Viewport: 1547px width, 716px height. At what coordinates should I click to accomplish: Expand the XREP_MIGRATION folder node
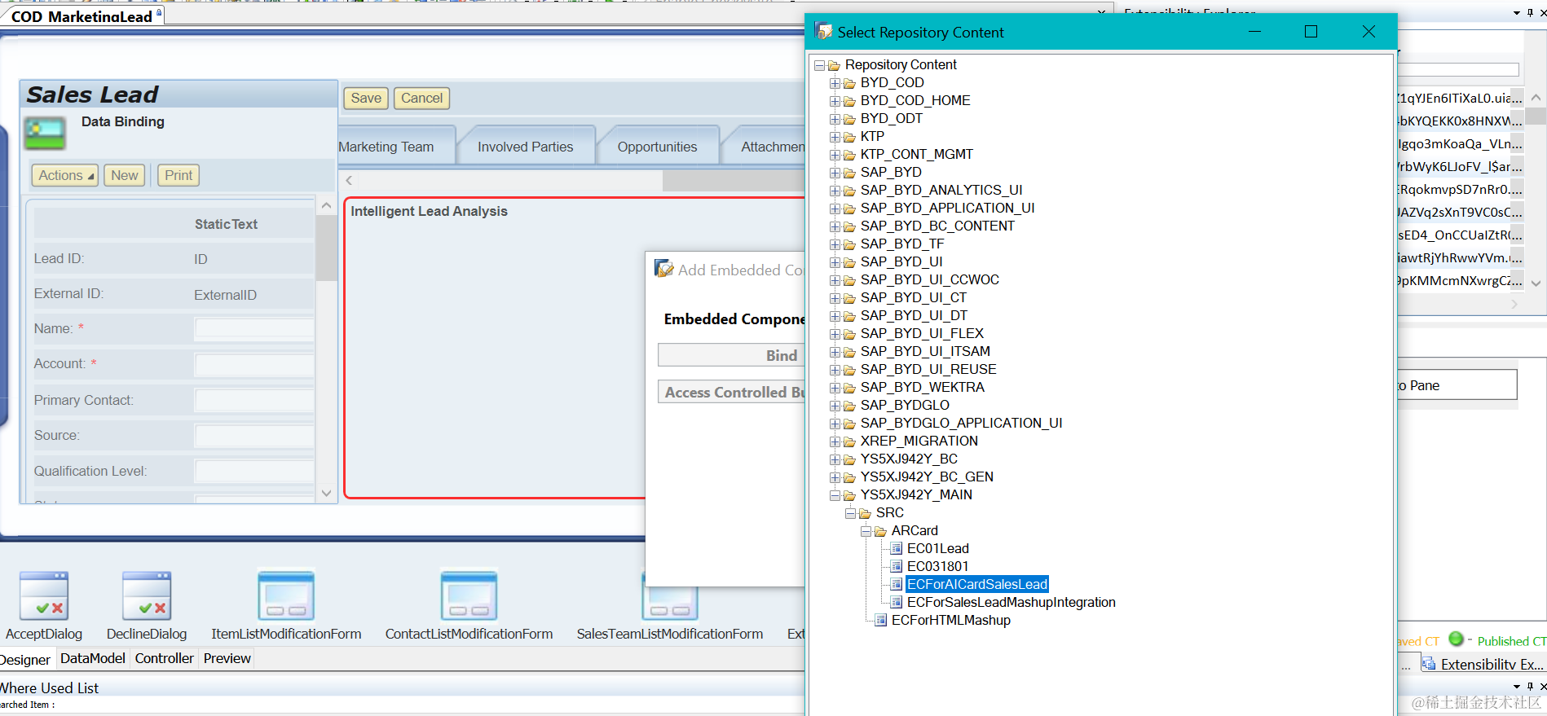click(835, 441)
